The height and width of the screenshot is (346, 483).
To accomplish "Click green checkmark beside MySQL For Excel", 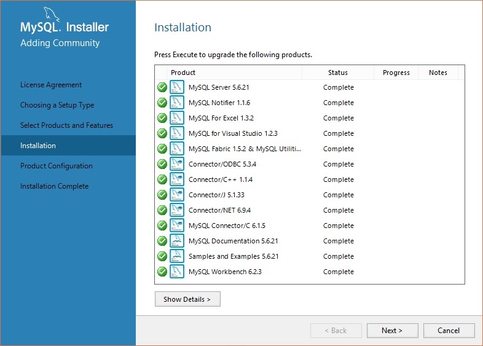I will [162, 118].
